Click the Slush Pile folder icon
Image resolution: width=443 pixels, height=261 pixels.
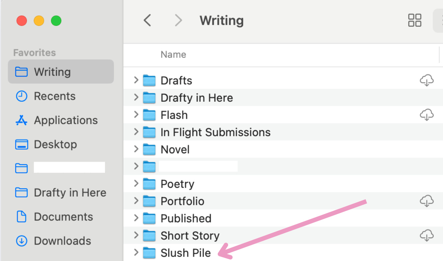pos(149,253)
